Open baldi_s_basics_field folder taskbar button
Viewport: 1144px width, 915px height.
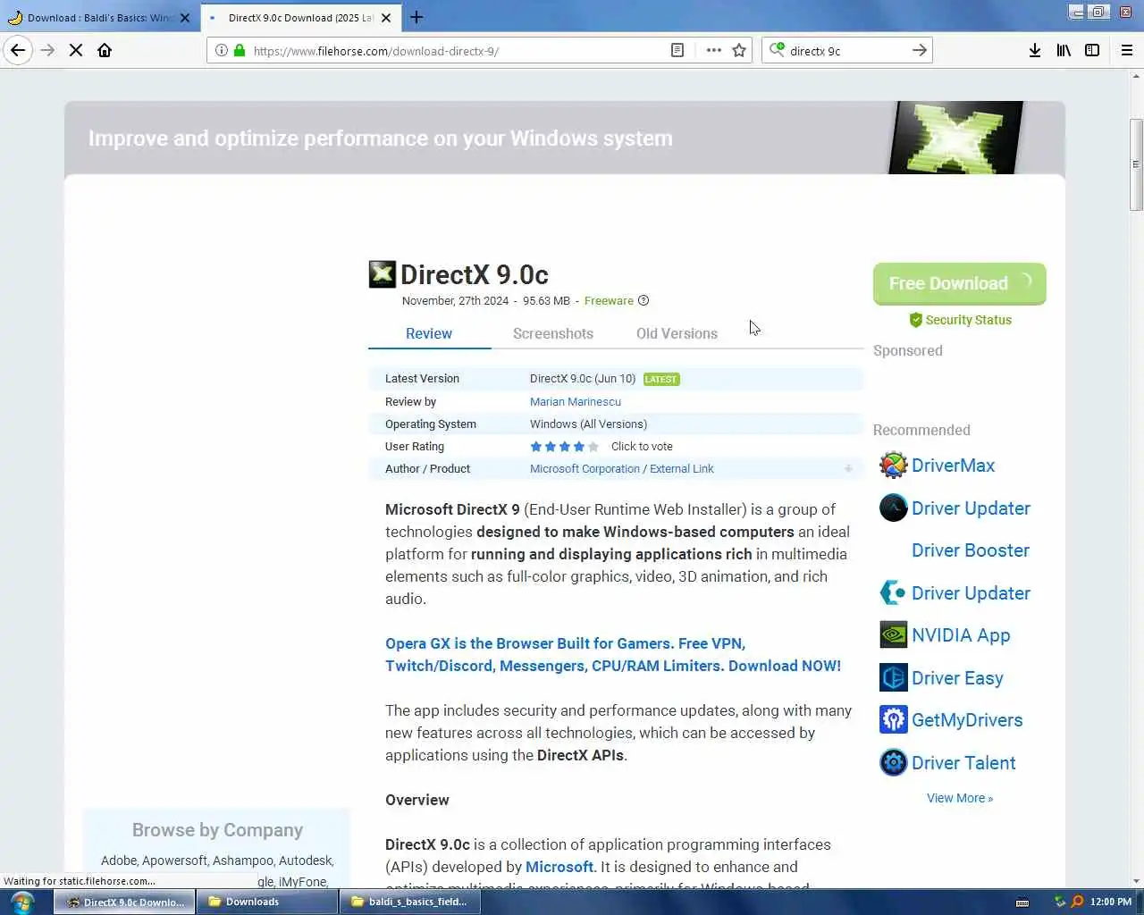409,902
